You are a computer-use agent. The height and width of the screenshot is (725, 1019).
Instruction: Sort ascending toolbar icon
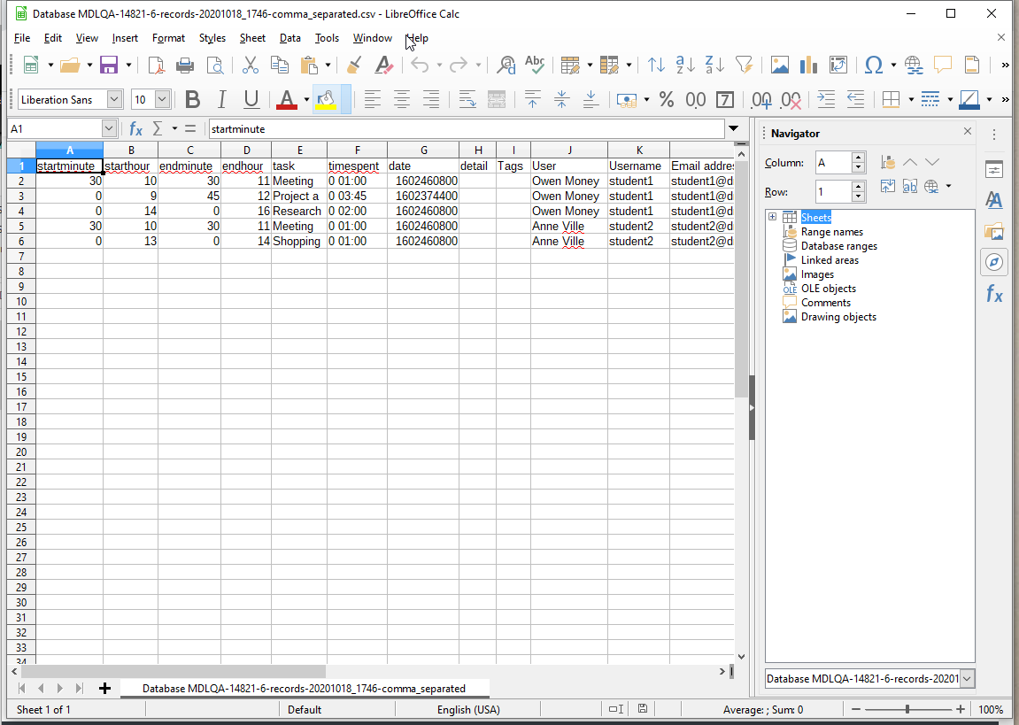coord(685,65)
